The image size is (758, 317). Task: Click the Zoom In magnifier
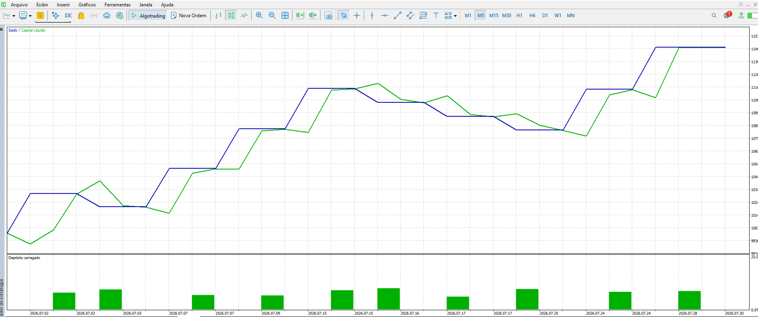[259, 16]
